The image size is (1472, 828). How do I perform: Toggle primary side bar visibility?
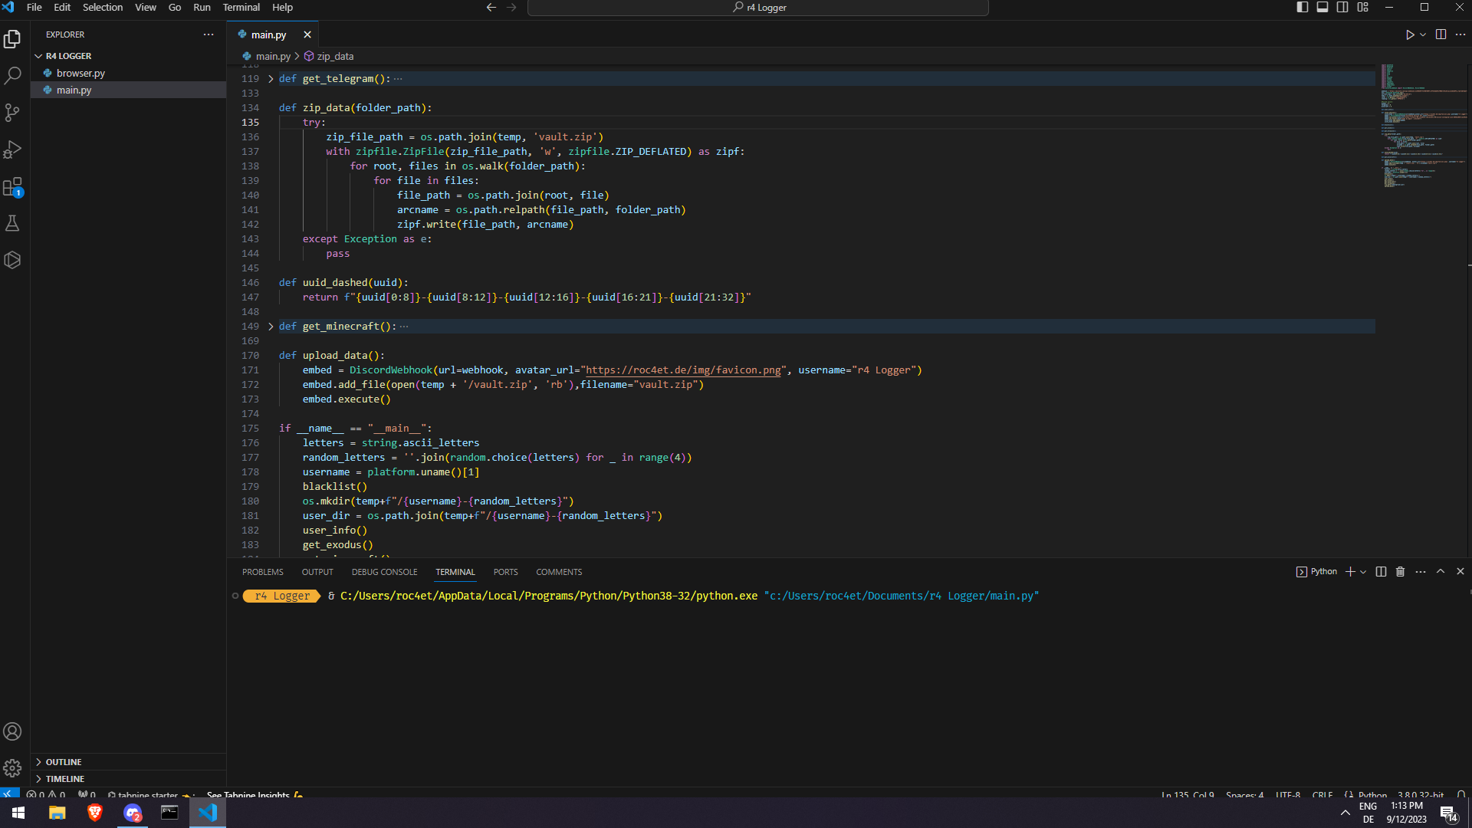1302,7
